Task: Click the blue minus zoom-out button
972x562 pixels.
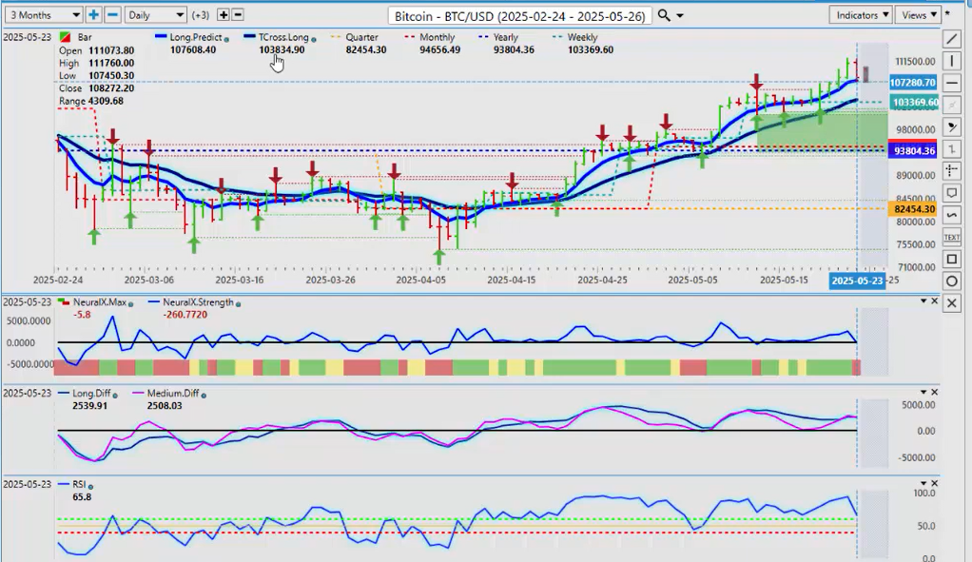Action: [x=112, y=15]
